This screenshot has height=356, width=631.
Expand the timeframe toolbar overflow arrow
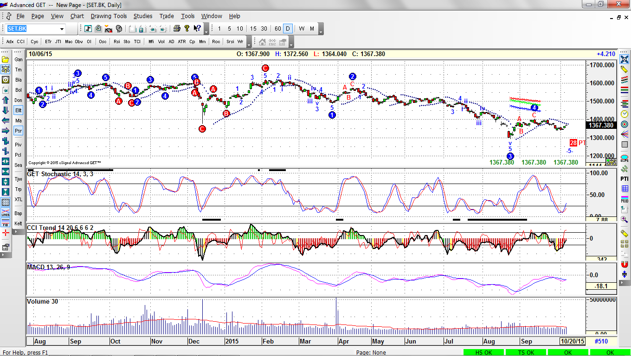321,31
